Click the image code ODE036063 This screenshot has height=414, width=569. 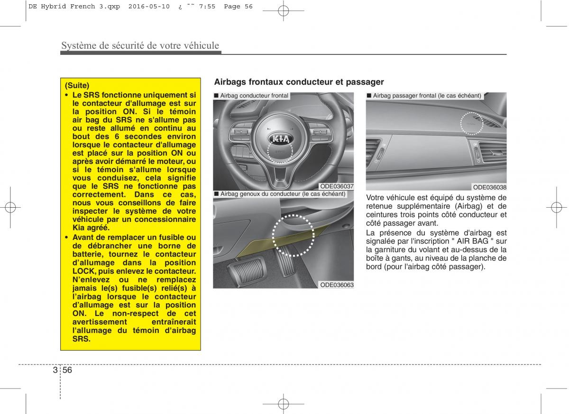(337, 285)
